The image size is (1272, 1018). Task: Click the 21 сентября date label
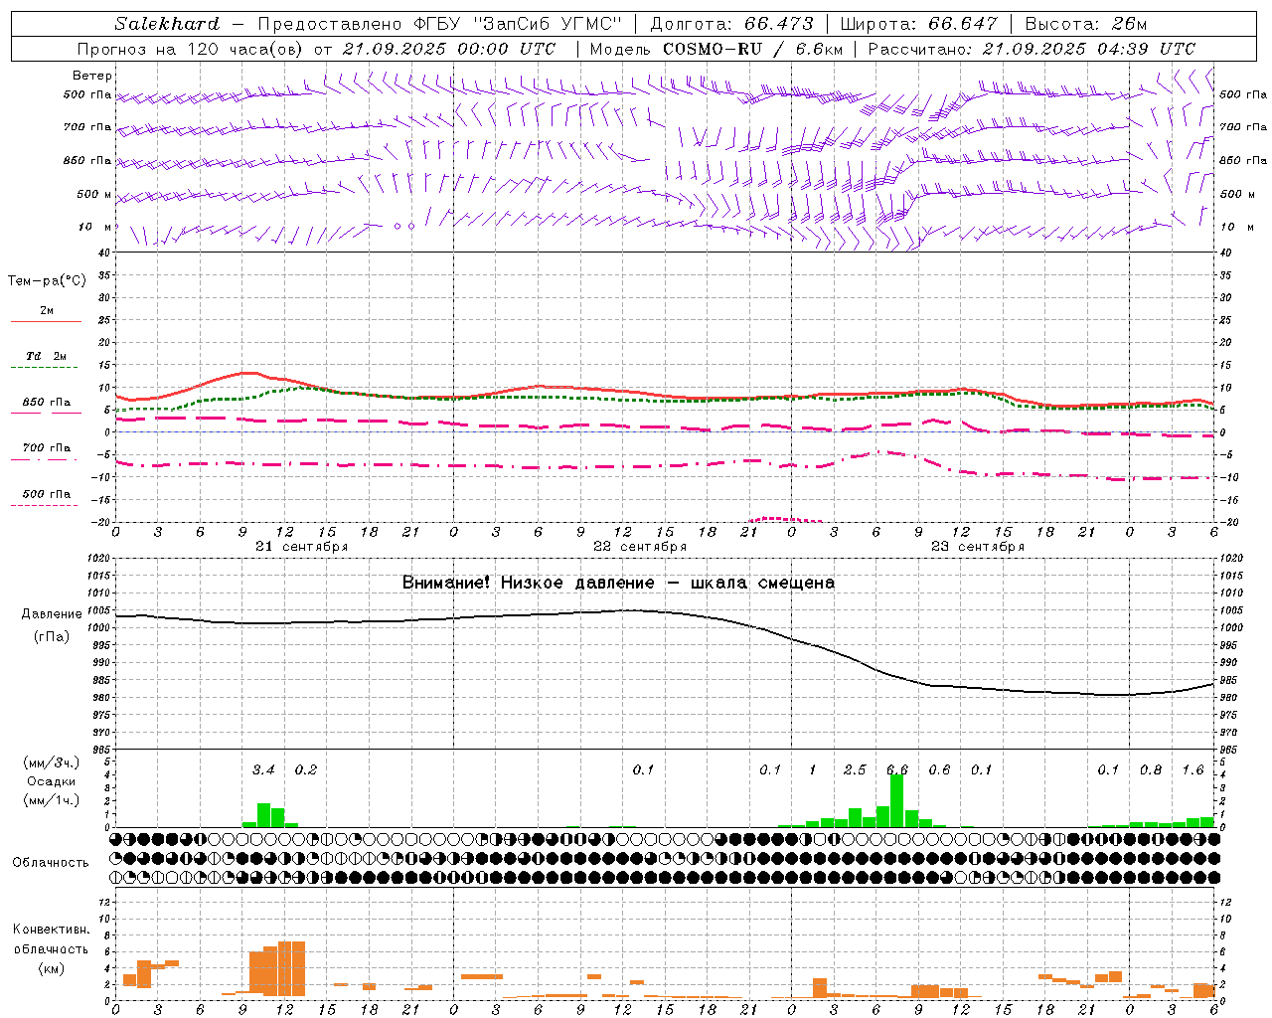pos(301,547)
